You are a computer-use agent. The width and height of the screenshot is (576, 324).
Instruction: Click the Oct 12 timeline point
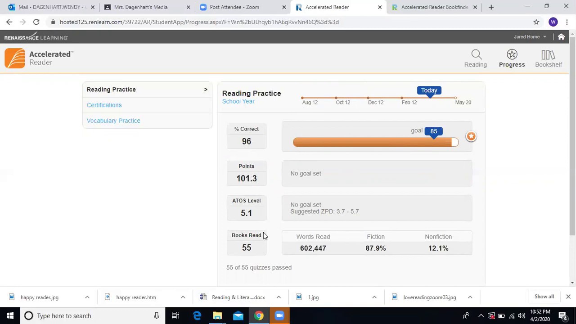[x=336, y=98]
